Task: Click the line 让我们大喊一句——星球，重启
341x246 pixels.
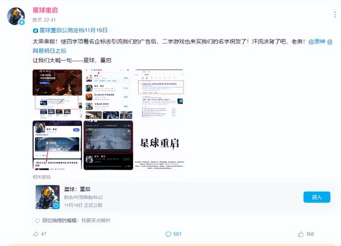Action: pos(72,60)
